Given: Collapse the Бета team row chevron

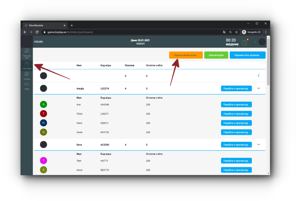Looking at the screenshot, I should click(258, 144).
